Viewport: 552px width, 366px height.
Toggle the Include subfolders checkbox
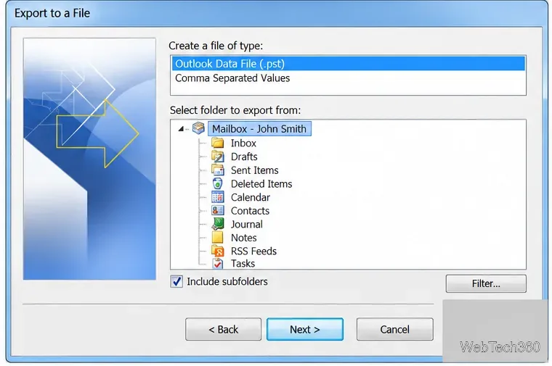click(x=176, y=281)
